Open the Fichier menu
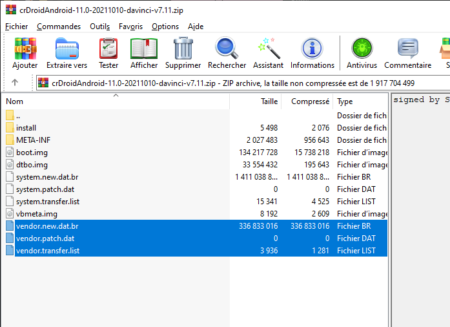Viewport: 450px width, 327px height. pyautogui.click(x=16, y=26)
